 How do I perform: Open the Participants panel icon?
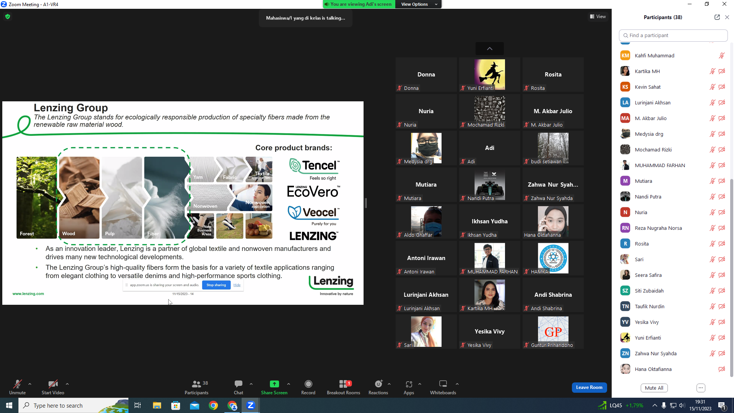coord(196,384)
